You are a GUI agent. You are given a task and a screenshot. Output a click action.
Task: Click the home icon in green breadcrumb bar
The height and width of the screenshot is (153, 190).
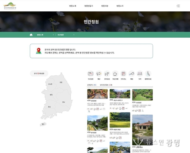[31, 35]
